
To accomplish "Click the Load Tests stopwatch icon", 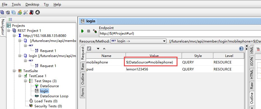I will tap(31, 101).
